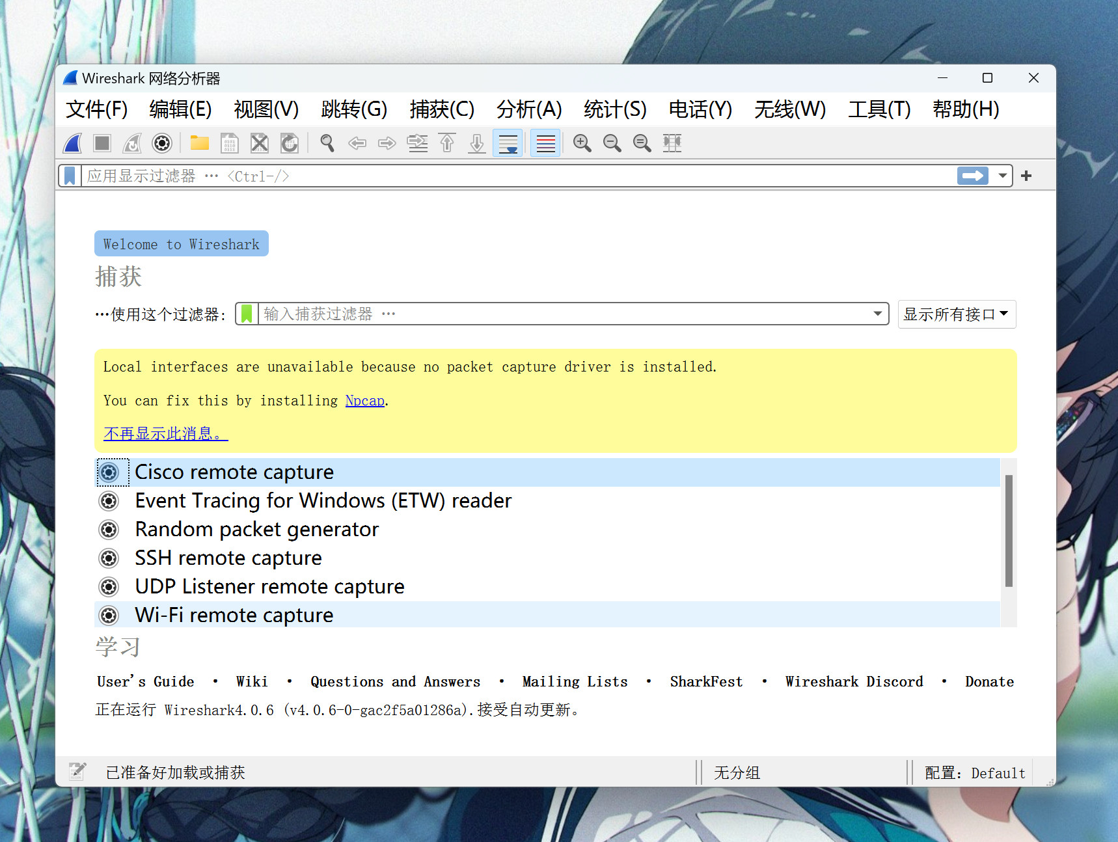Open settings gear for Cisco remote capture
1118x842 pixels.
(109, 472)
